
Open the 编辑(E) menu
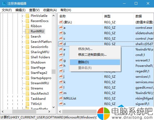(x=20, y=10)
